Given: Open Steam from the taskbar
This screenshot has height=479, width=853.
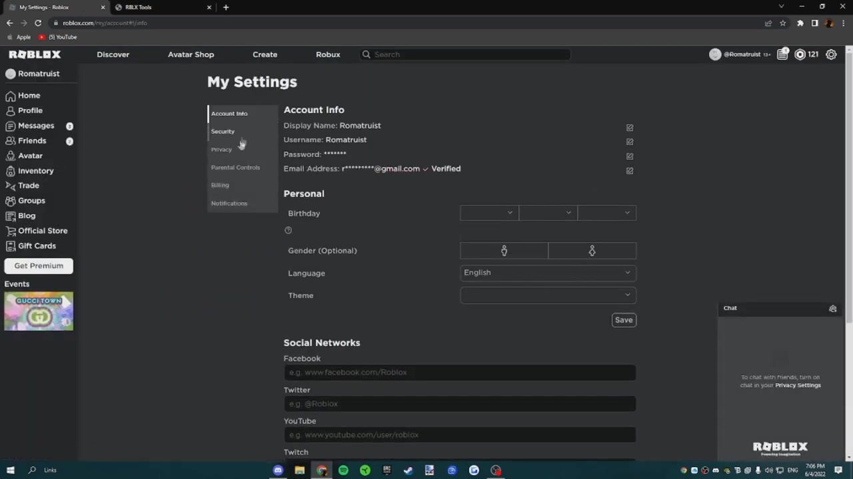Looking at the screenshot, I should coord(408,470).
